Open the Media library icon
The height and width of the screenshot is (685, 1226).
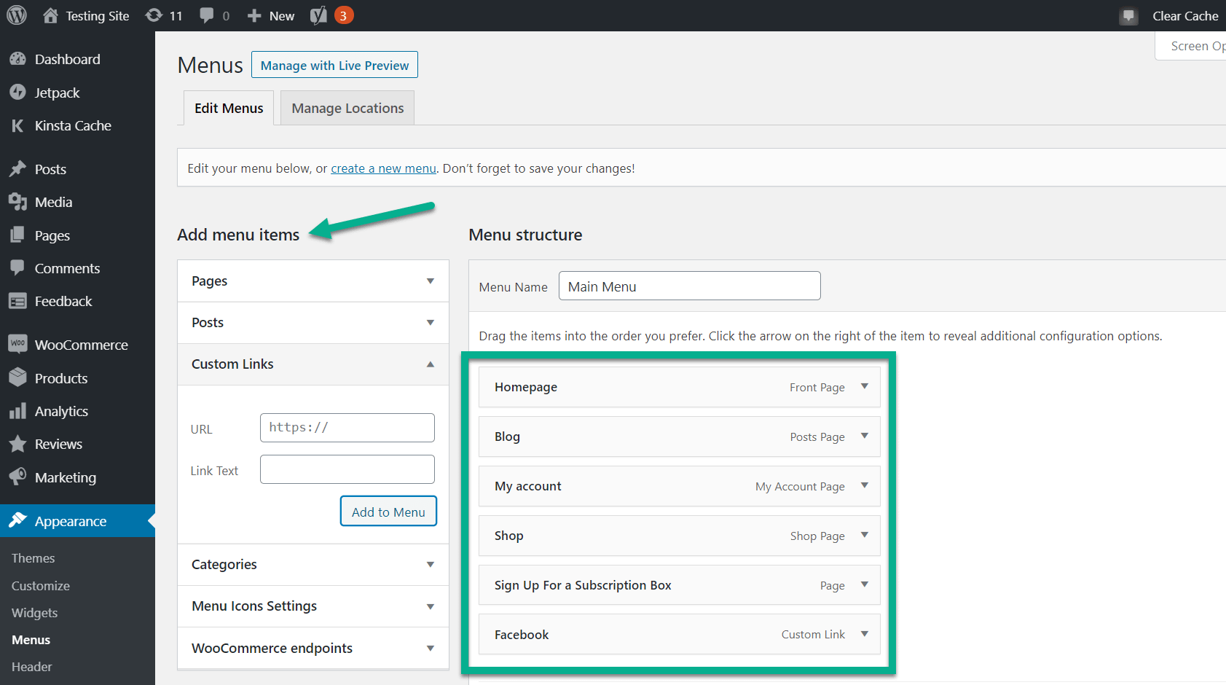[17, 202]
